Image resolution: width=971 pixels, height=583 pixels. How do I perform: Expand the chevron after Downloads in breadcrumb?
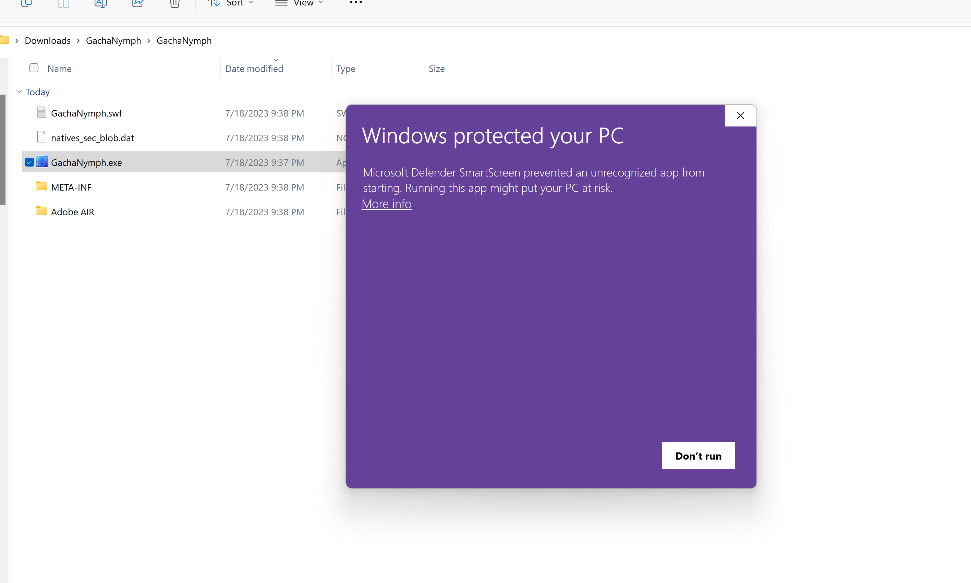pyautogui.click(x=78, y=40)
